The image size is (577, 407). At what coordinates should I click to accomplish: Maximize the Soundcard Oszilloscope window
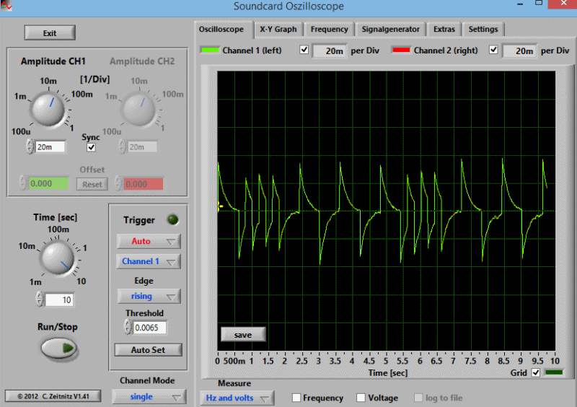click(x=538, y=4)
